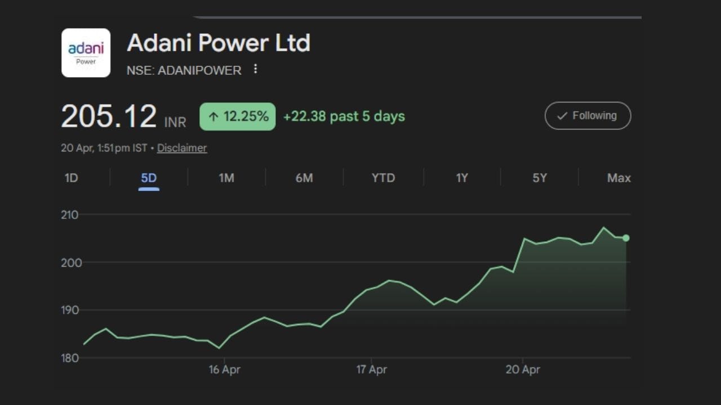The image size is (721, 405).
Task: Click the latest price dot on chart
Action: coord(626,238)
